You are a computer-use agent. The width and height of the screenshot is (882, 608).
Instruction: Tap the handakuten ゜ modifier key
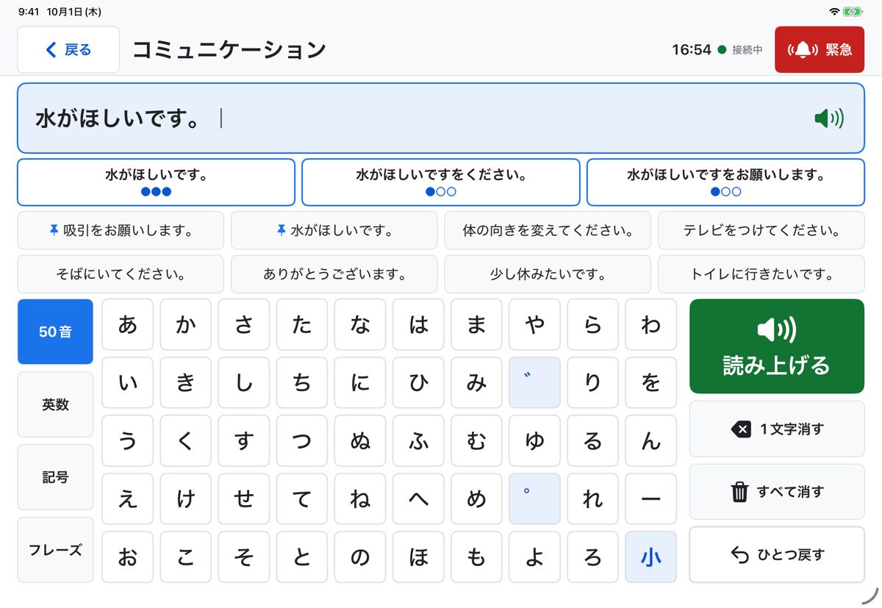point(534,499)
